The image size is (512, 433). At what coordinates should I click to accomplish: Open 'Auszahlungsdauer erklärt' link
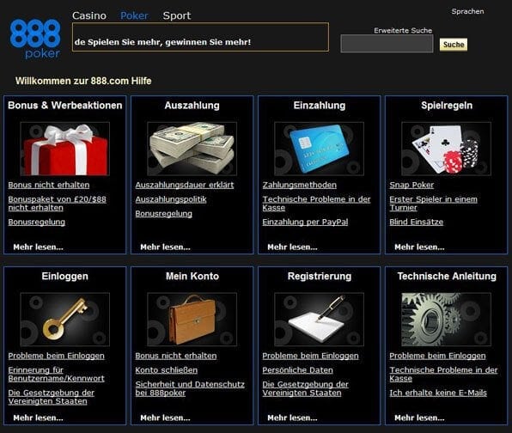point(185,185)
